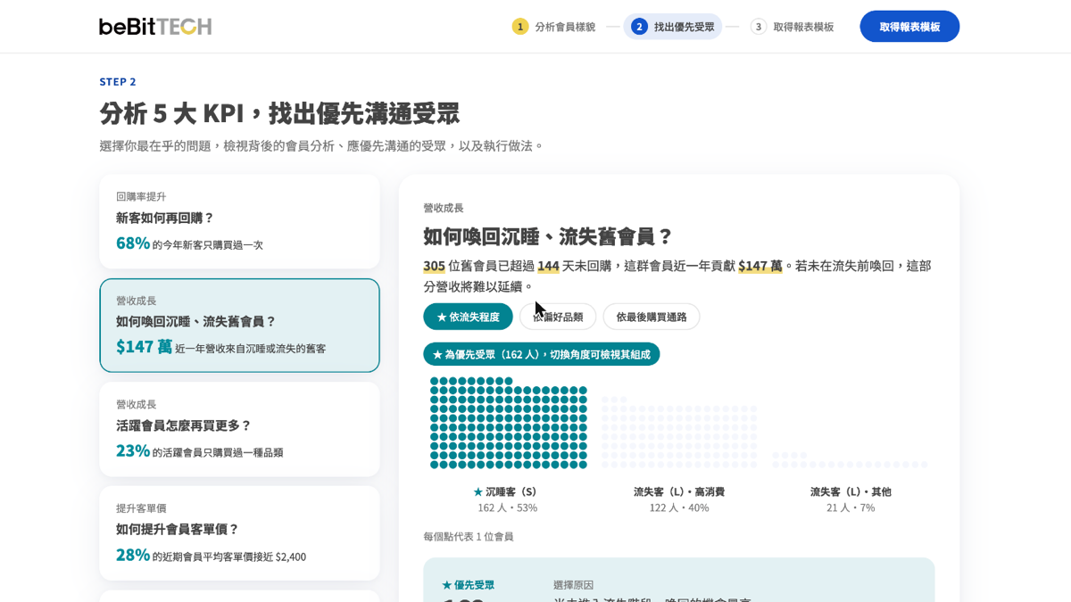Screen dimensions: 1071x602
Task: Click the 沉睡客（S）dot cluster
Action: pos(509,423)
